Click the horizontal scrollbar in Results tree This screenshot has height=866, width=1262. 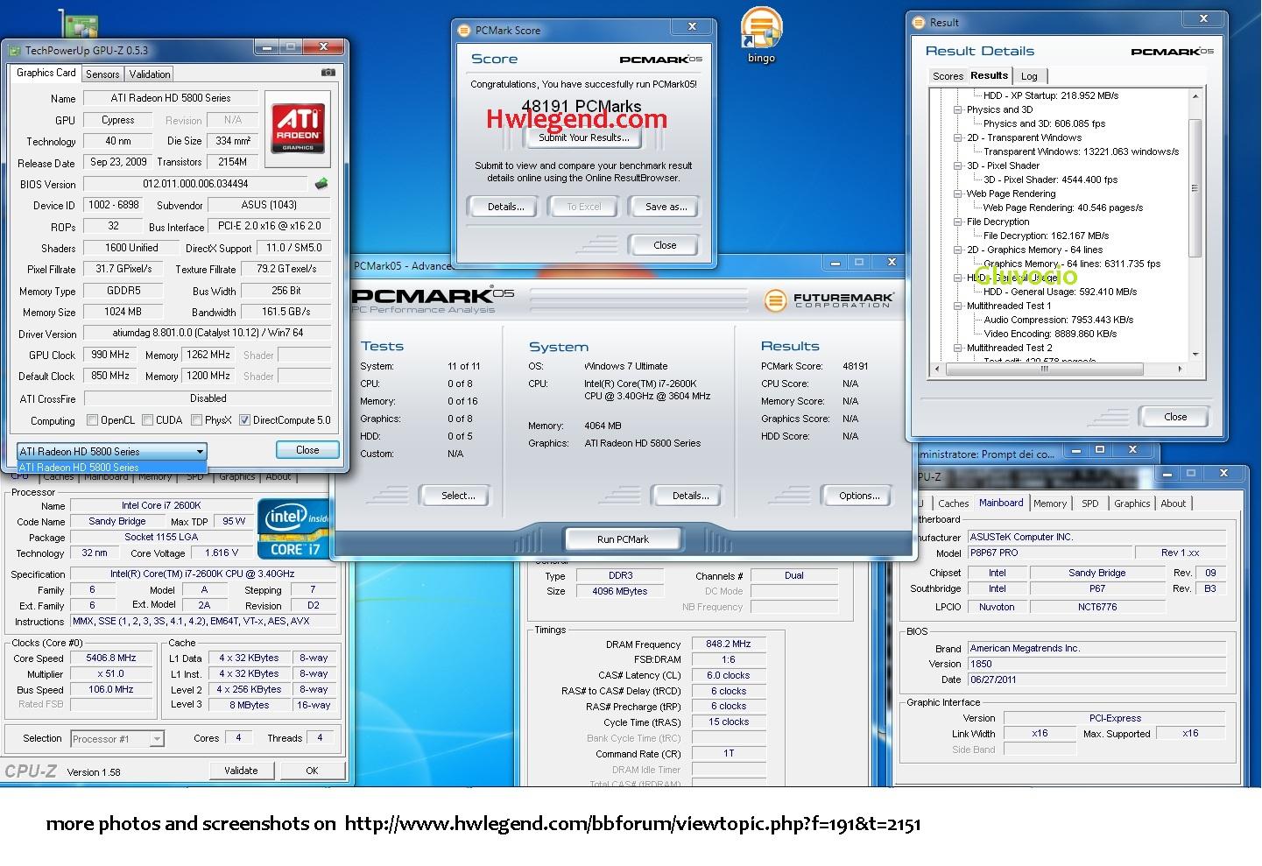tap(1043, 370)
